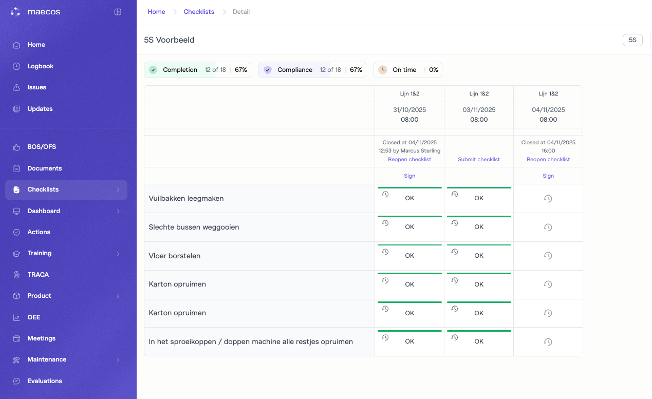Image resolution: width=652 pixels, height=399 pixels.
Task: Go to Documents in the sidebar
Action: pyautogui.click(x=44, y=168)
